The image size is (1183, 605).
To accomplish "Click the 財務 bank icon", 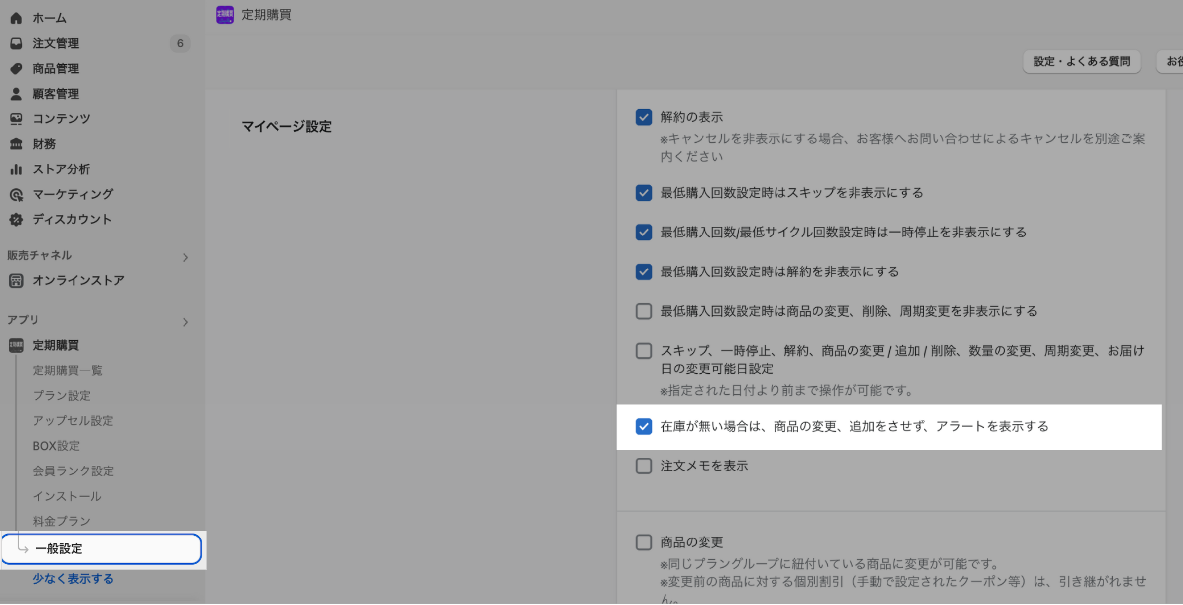I will pyautogui.click(x=16, y=144).
